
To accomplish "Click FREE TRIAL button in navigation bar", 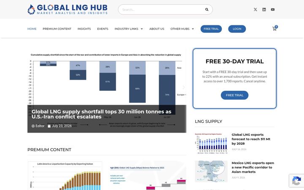I will pos(211,29).
